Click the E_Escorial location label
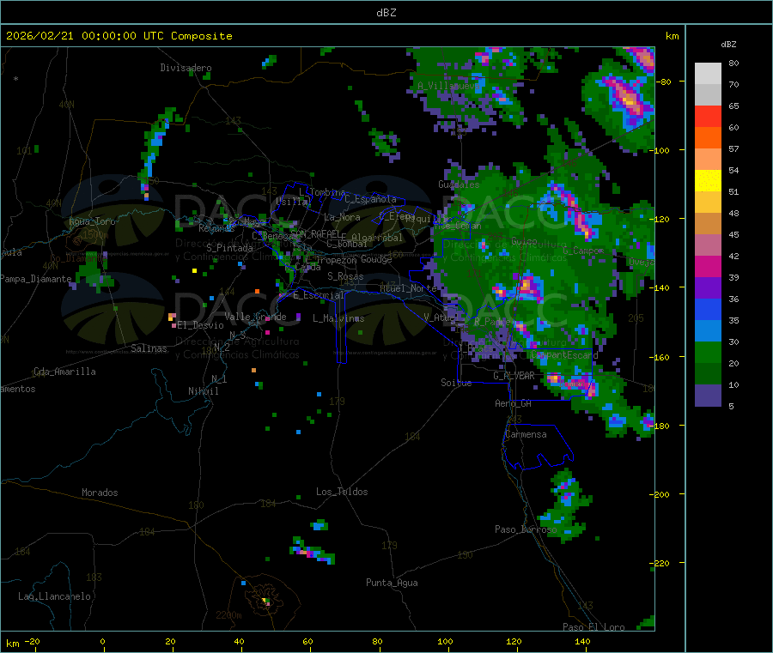The width and height of the screenshot is (773, 653). [x=319, y=295]
